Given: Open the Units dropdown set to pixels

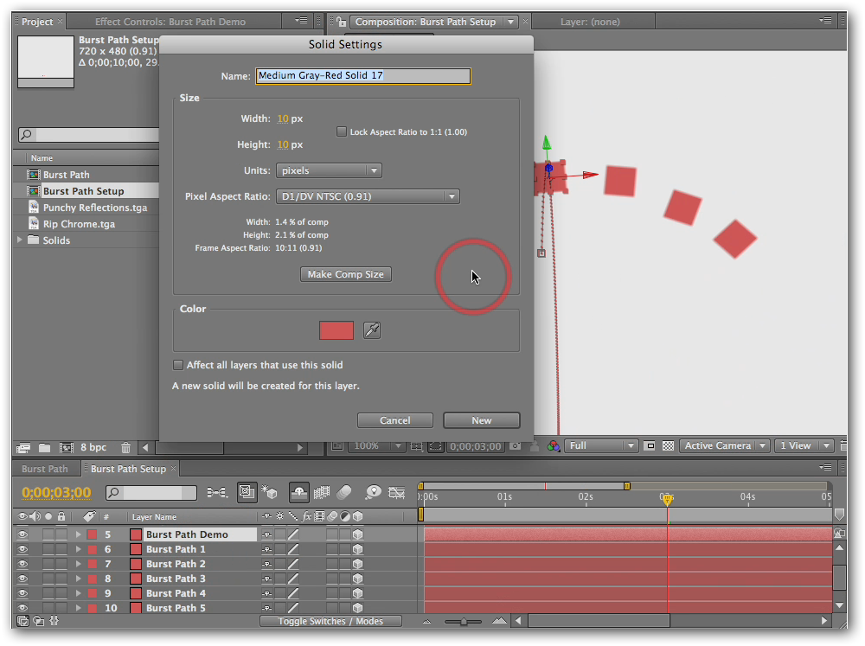Looking at the screenshot, I should coord(329,170).
